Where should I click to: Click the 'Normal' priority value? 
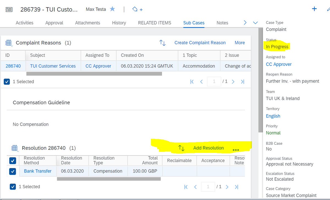click(273, 133)
